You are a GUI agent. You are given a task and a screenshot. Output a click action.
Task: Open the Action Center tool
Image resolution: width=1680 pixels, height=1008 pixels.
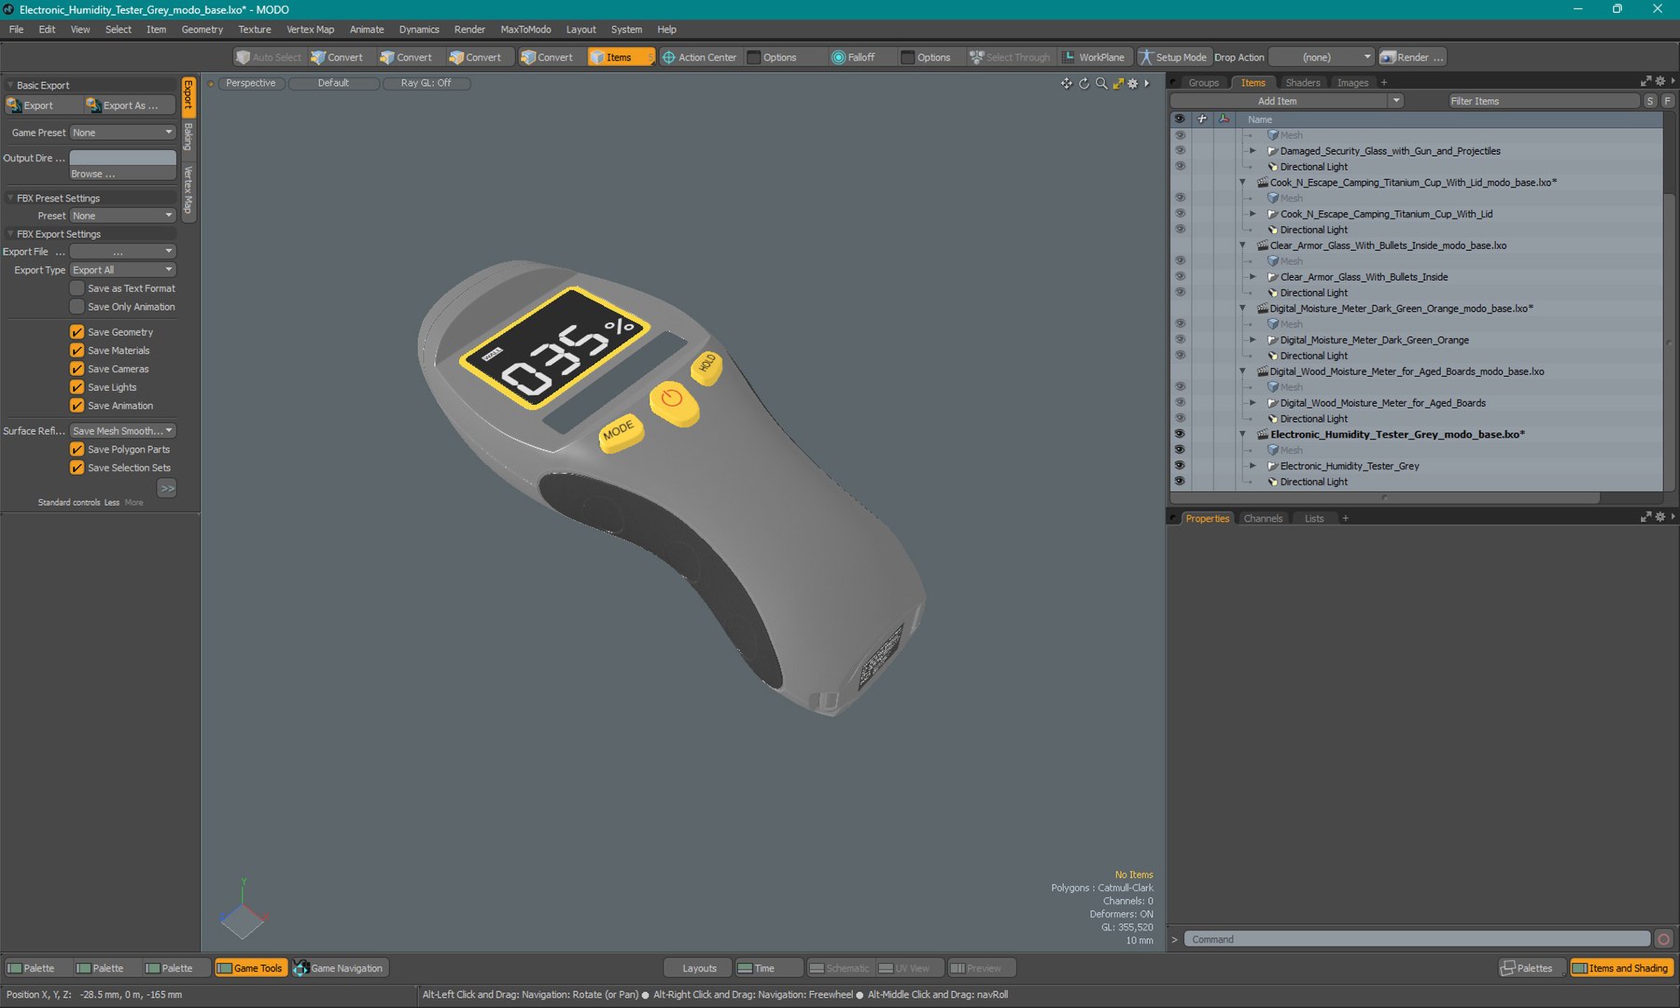point(699,57)
